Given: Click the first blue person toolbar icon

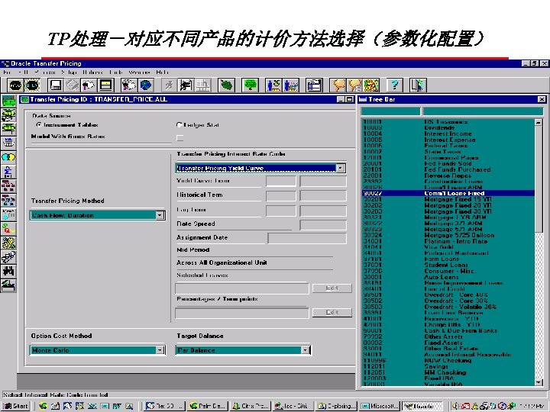Looking at the screenshot, I should 274,85.
